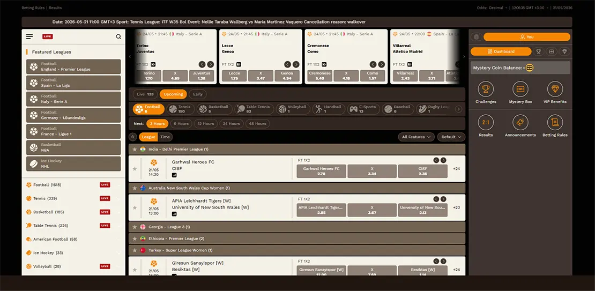Click the LIVE badge at sidebar top
Screen dimensions: 595x291
(48, 37)
